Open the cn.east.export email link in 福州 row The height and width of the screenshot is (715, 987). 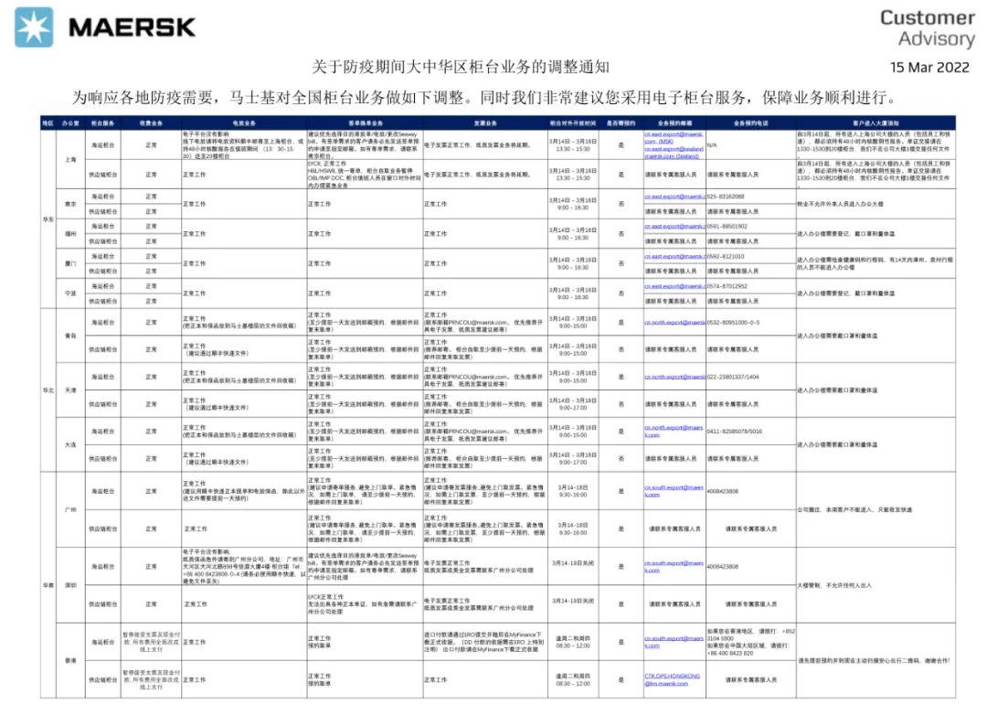[x=674, y=226]
